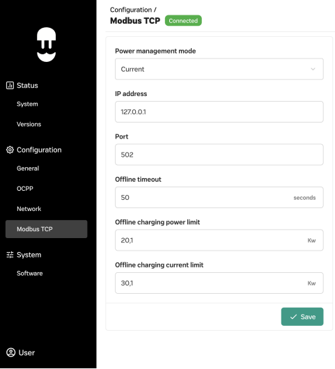The height and width of the screenshot is (369, 335).
Task: Click the Status chart icon
Action: (x=10, y=86)
